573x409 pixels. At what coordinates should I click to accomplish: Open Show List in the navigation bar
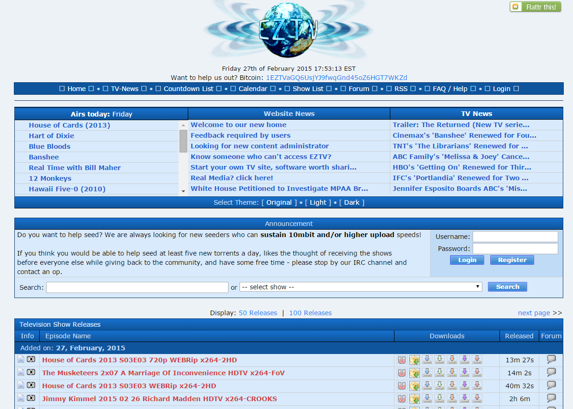tap(308, 89)
